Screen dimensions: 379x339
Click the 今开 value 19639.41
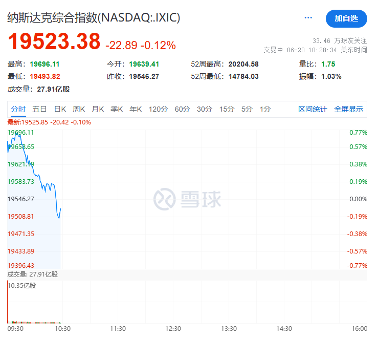tap(144, 64)
